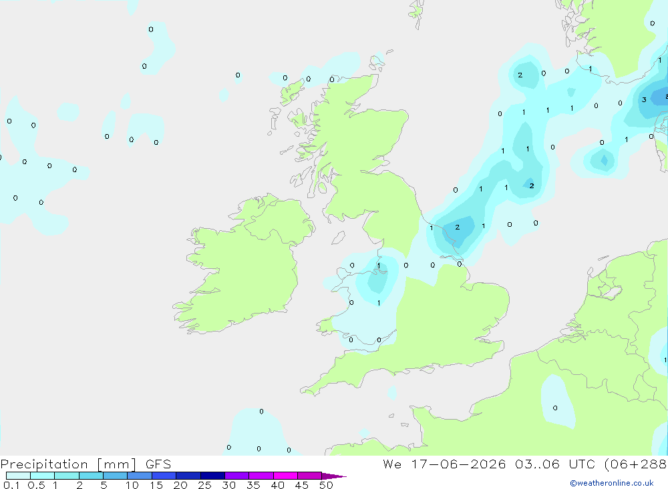Click the legend arrow tip beyond 50

(x=335, y=476)
